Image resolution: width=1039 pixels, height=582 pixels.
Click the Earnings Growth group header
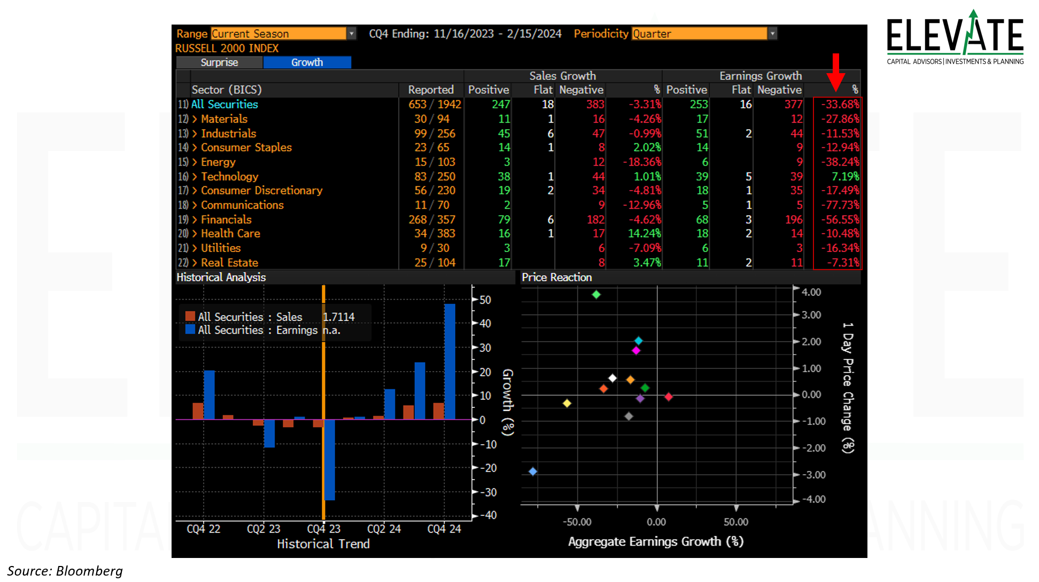tap(761, 76)
